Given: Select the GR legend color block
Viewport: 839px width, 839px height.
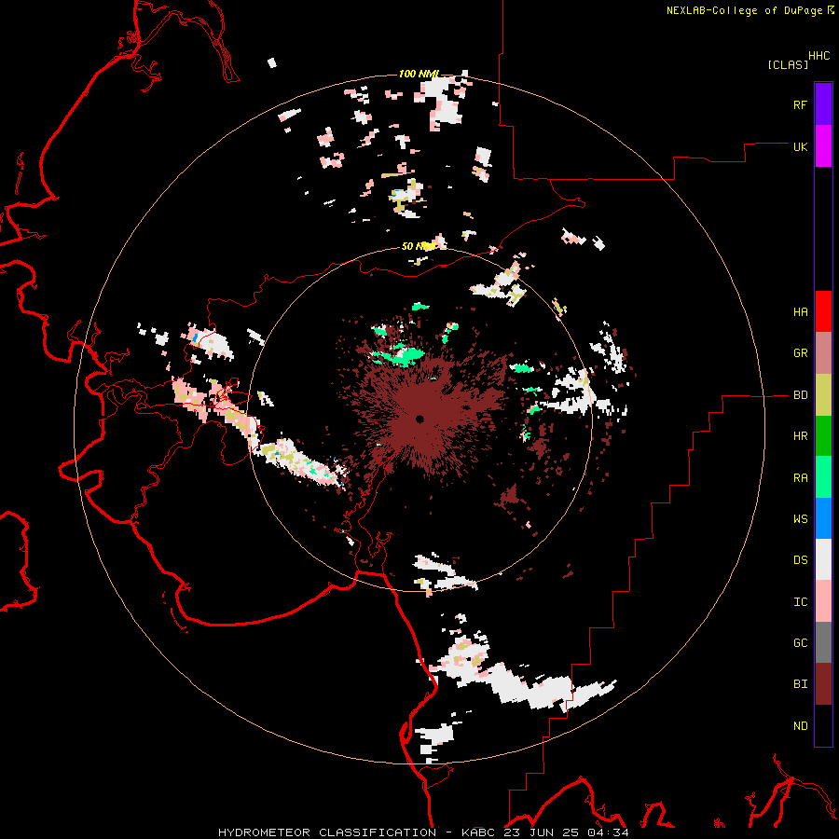Looking at the screenshot, I should tap(823, 353).
